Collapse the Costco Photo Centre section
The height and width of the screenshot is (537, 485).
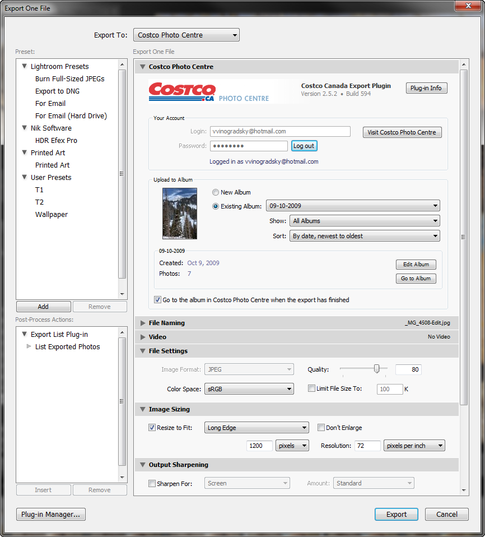(143, 67)
